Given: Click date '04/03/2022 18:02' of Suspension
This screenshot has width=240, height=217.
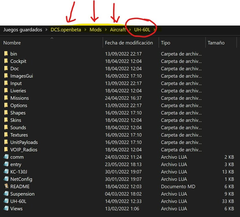Looking at the screenshot, I should tap(123, 194).
